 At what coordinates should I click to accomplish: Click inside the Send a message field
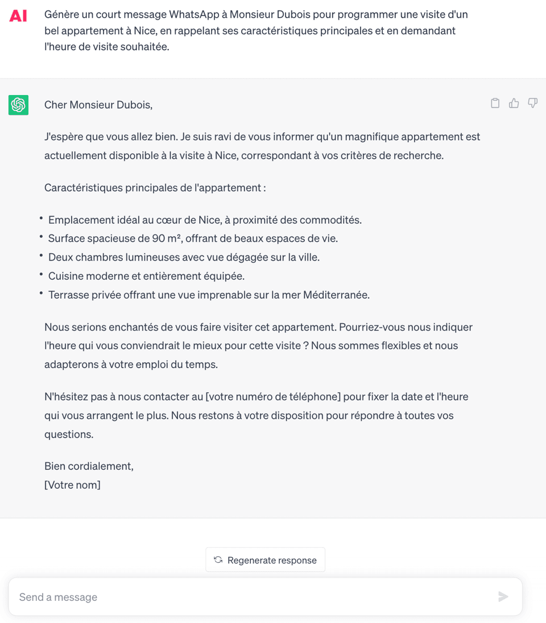pyautogui.click(x=171, y=596)
